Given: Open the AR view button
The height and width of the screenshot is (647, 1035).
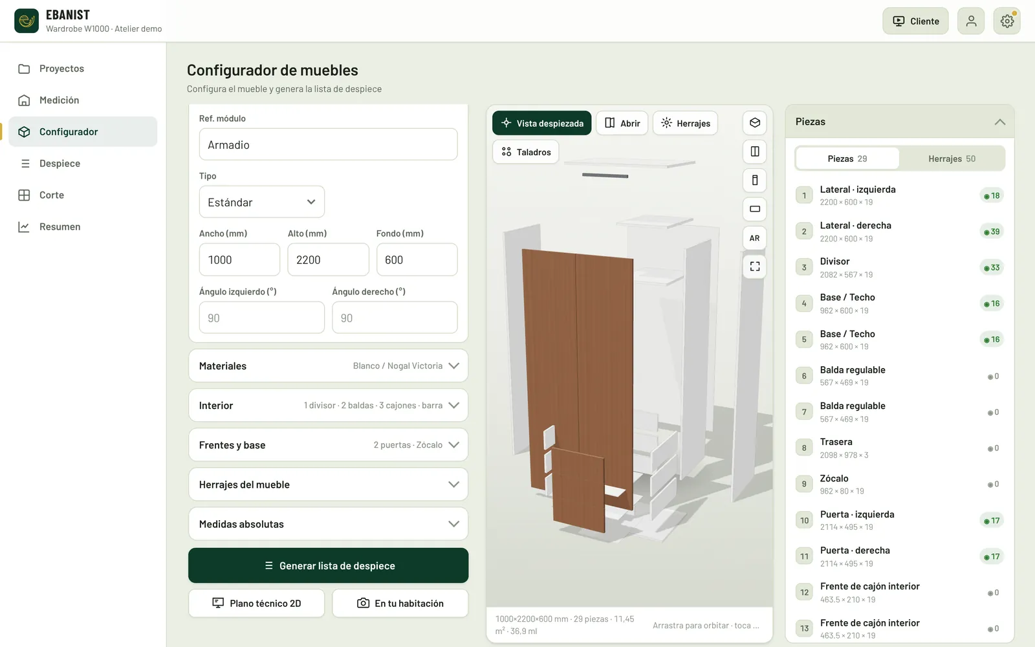Looking at the screenshot, I should (755, 238).
